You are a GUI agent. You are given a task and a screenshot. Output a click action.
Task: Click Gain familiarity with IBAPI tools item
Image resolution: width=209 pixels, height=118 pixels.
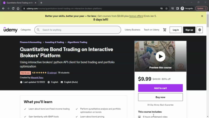click(43, 117)
